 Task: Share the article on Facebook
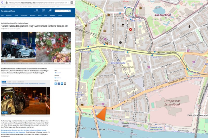58,84
